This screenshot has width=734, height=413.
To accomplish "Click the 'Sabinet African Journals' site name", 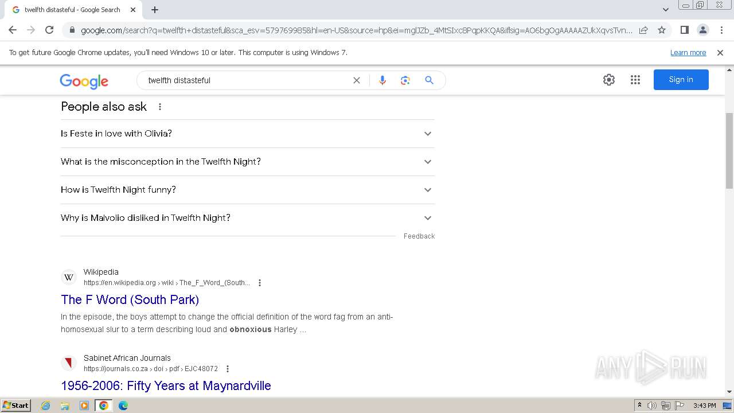I will pyautogui.click(x=127, y=358).
